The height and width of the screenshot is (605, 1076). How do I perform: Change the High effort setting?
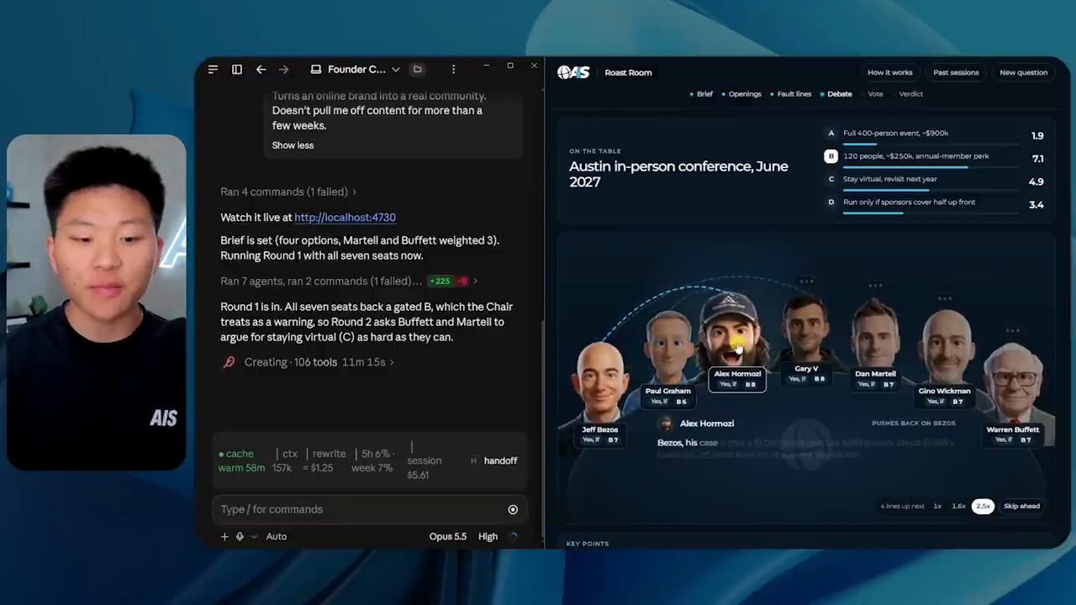pyautogui.click(x=488, y=536)
